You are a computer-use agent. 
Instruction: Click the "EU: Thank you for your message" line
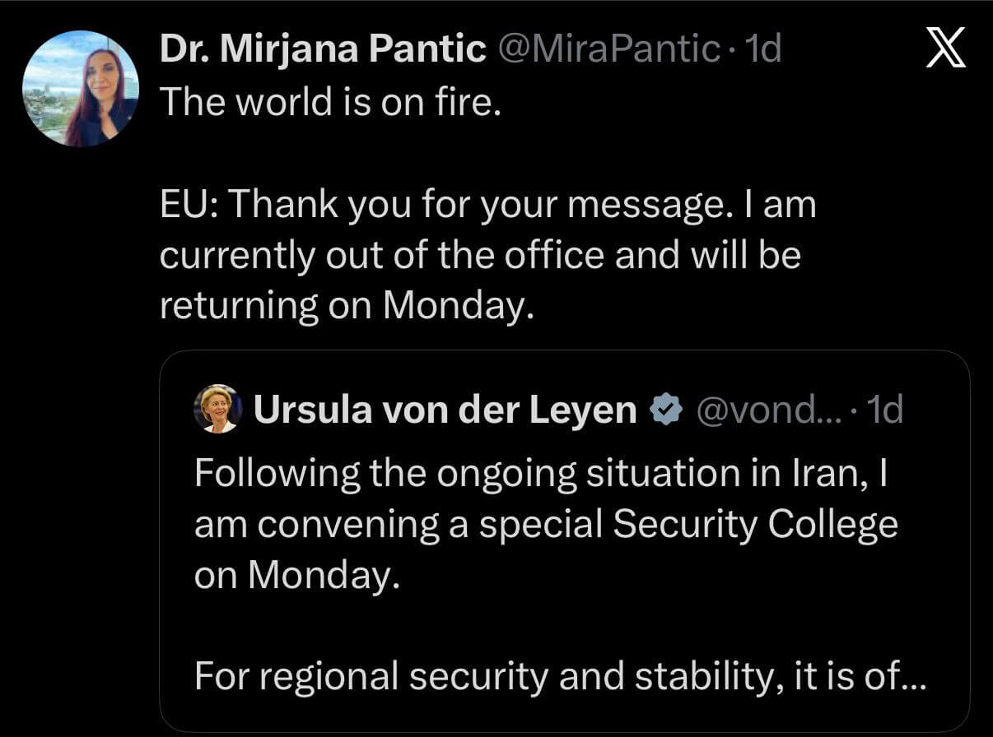click(487, 204)
